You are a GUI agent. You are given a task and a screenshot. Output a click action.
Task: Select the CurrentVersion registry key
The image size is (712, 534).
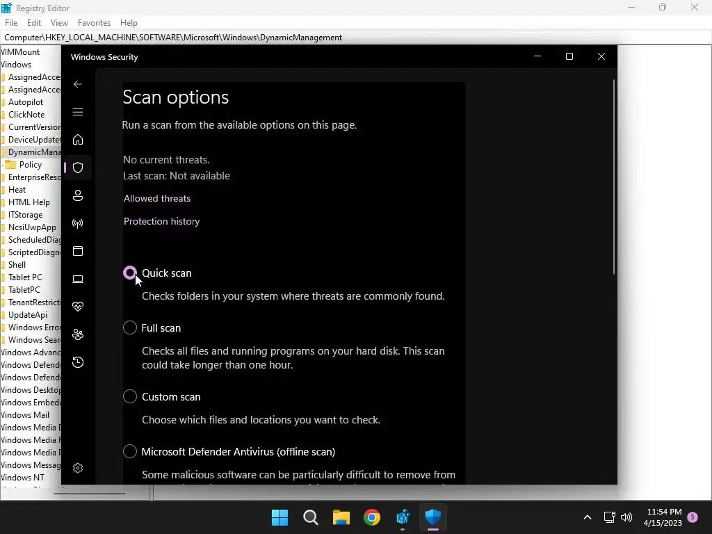point(35,127)
